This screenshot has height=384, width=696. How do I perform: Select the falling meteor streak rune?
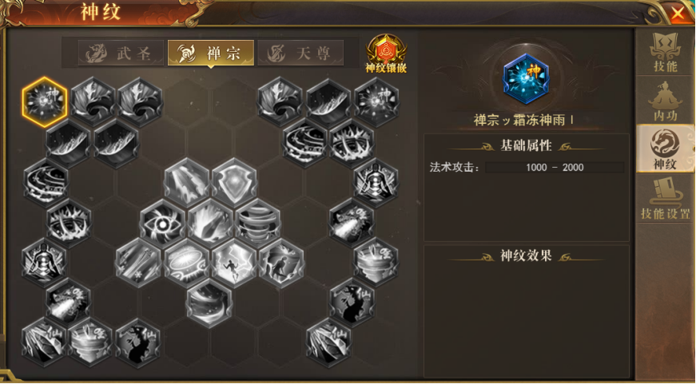click(x=187, y=182)
